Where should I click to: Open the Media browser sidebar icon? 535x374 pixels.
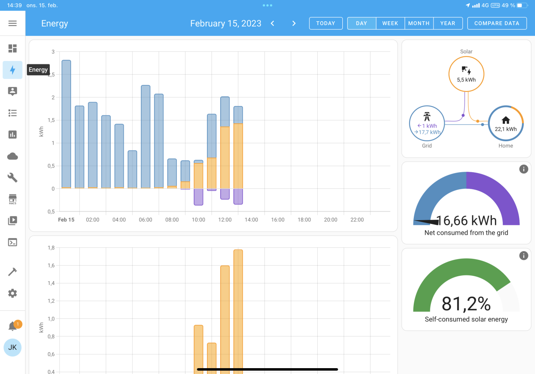[x=13, y=221]
